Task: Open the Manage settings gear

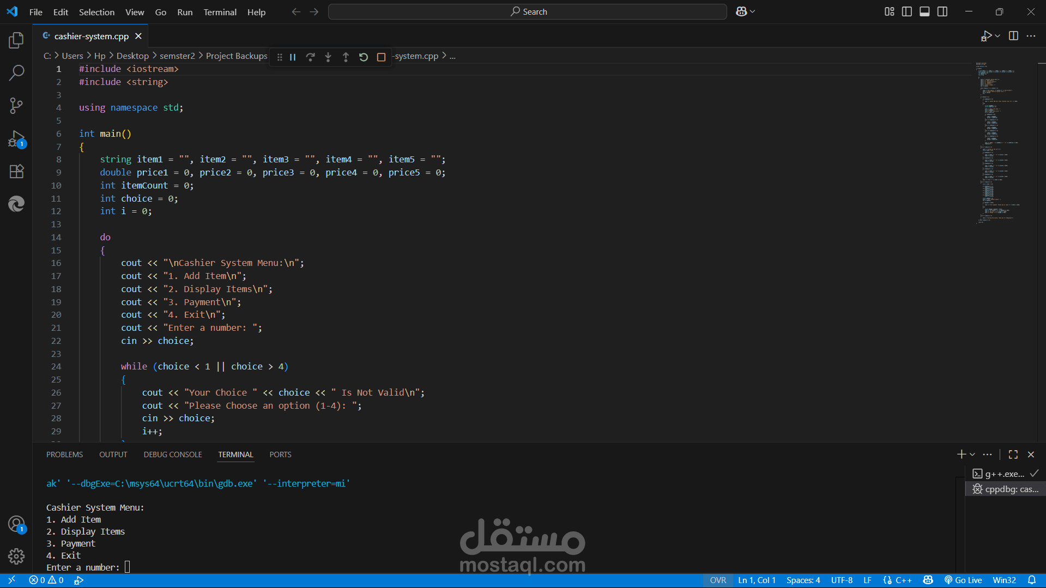Action: [x=16, y=556]
